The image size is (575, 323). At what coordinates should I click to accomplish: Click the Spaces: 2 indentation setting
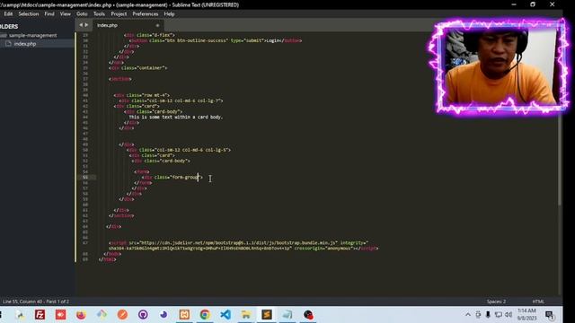pos(496,301)
